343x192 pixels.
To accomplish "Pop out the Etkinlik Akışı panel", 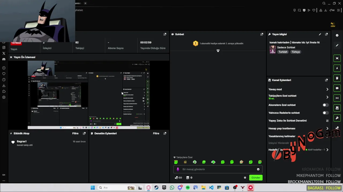I will click(x=84, y=133).
